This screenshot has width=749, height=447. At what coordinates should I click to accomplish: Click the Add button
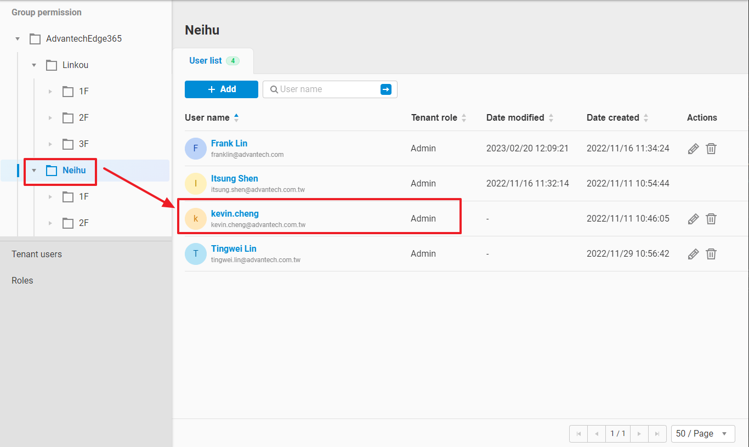221,89
